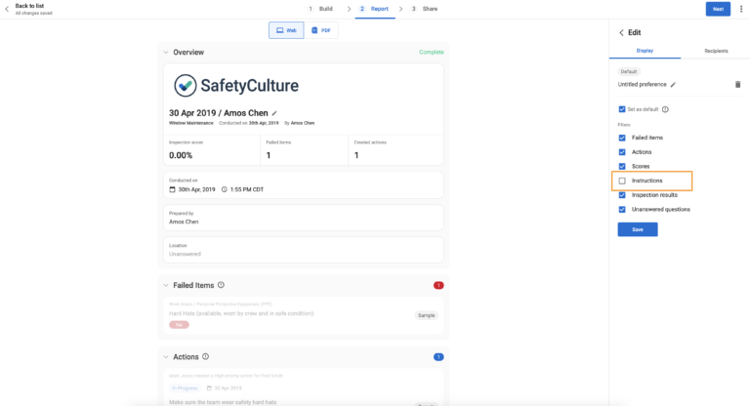
Task: Click the Location Unanswered field
Action: point(304,250)
